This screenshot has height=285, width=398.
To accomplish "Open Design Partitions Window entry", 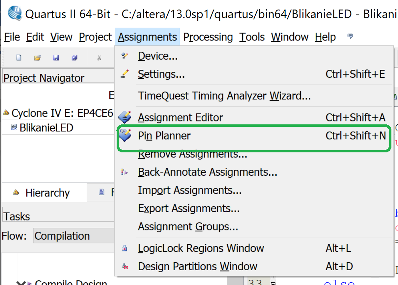I will point(197,266).
